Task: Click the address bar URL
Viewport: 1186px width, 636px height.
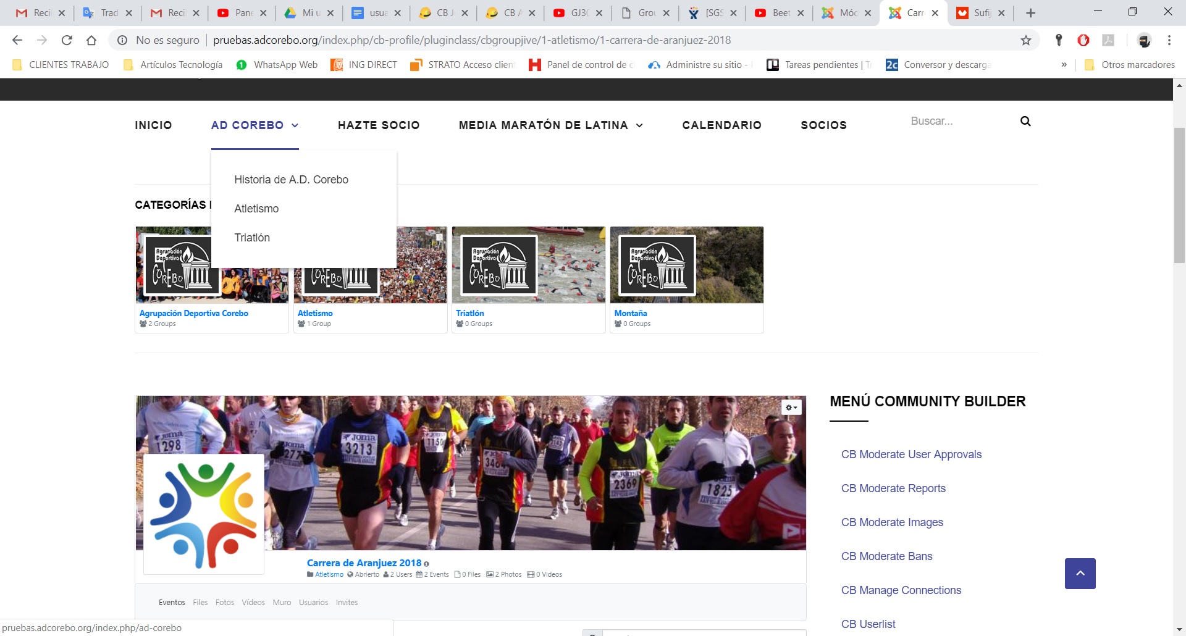Action: click(x=472, y=40)
